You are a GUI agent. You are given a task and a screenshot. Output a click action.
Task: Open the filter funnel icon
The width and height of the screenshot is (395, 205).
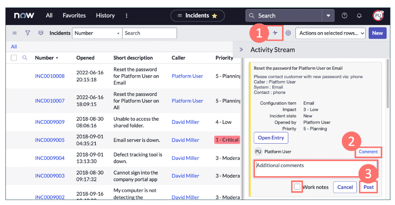coord(28,33)
